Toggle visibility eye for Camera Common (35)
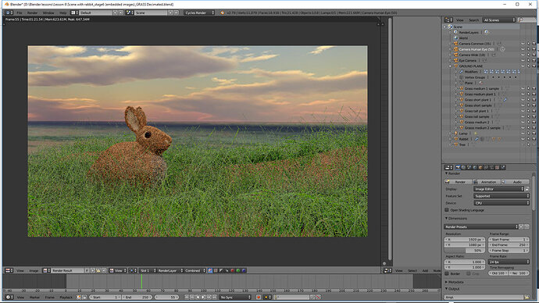Viewport: 539px width, 303px height. click(x=523, y=44)
